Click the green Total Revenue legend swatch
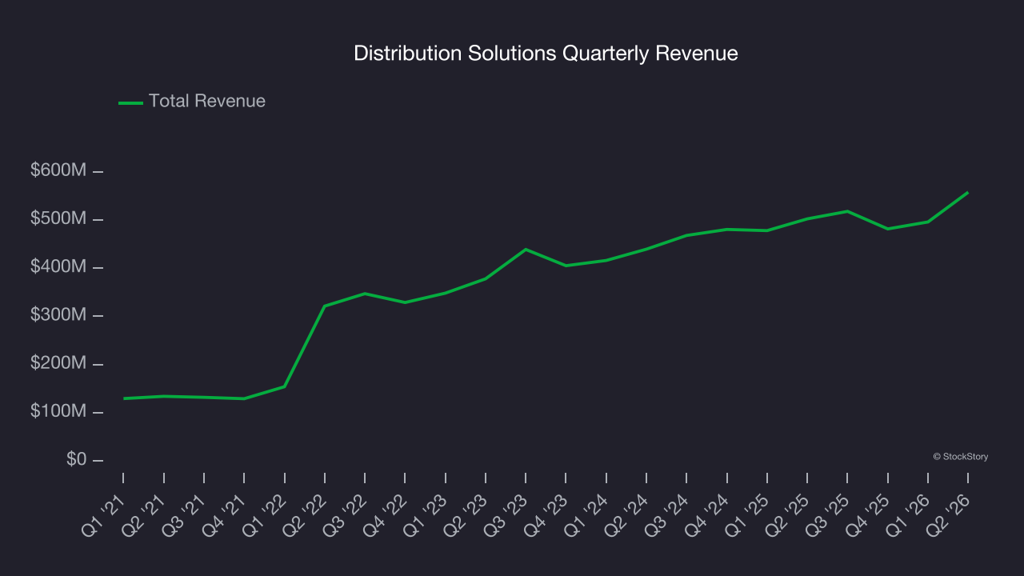Image resolution: width=1024 pixels, height=576 pixels. 130,102
